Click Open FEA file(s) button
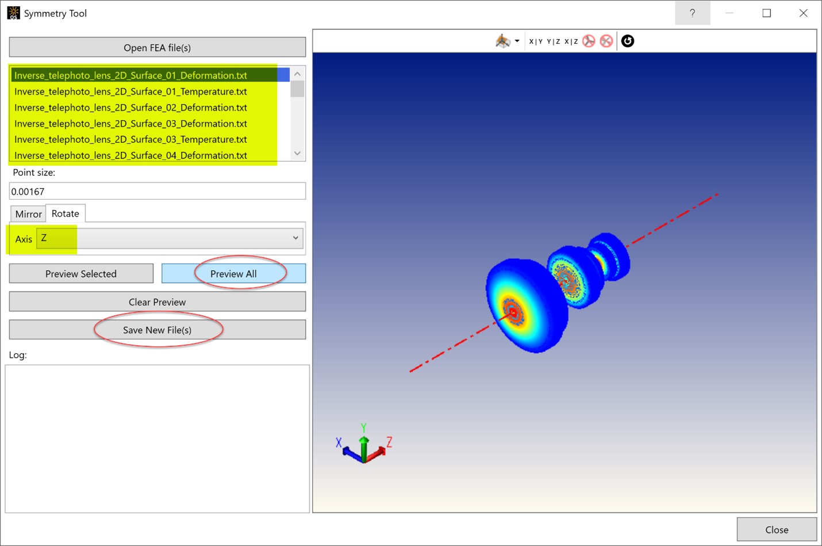 [158, 48]
